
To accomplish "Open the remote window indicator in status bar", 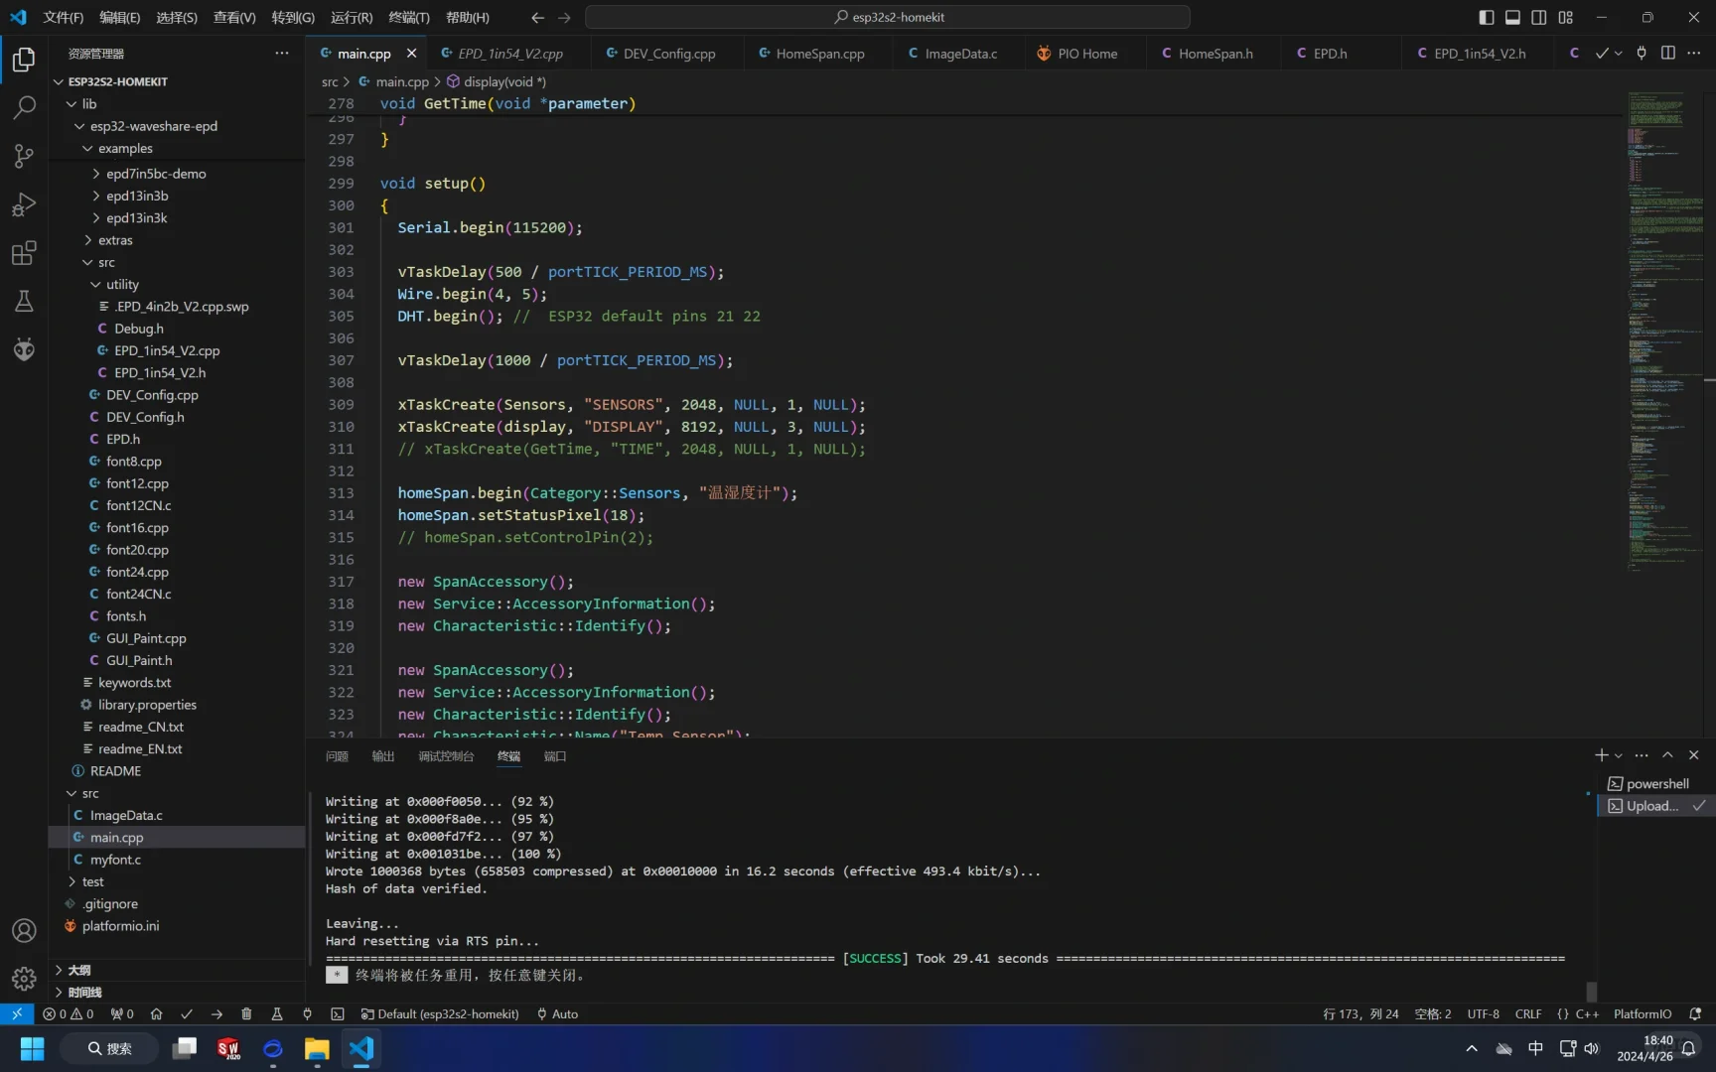I will pyautogui.click(x=17, y=1014).
